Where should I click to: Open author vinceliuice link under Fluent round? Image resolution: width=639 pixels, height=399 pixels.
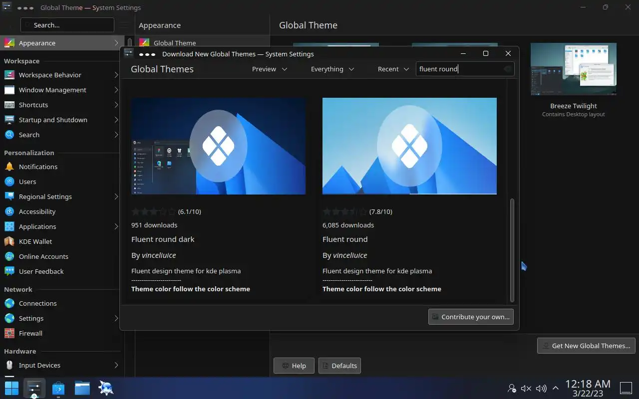coord(350,255)
